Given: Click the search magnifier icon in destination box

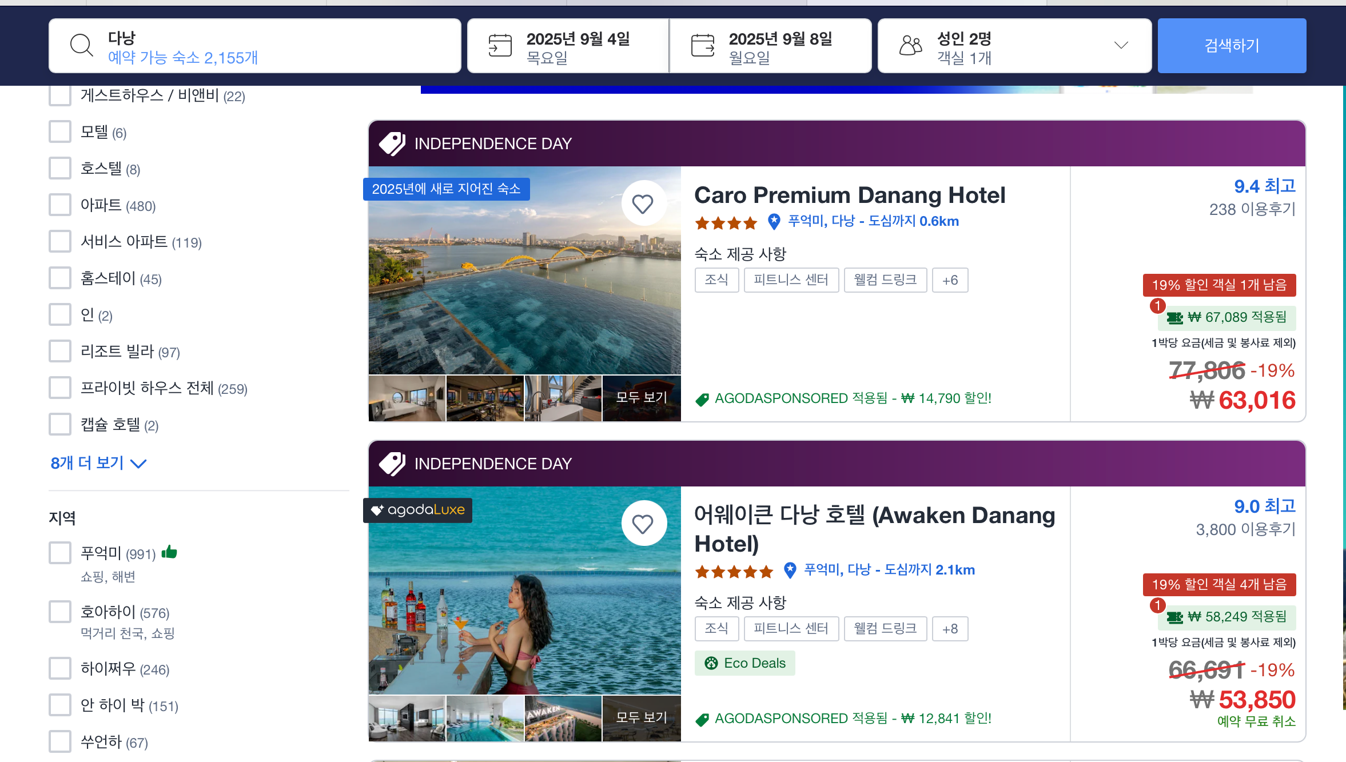Looking at the screenshot, I should [81, 46].
